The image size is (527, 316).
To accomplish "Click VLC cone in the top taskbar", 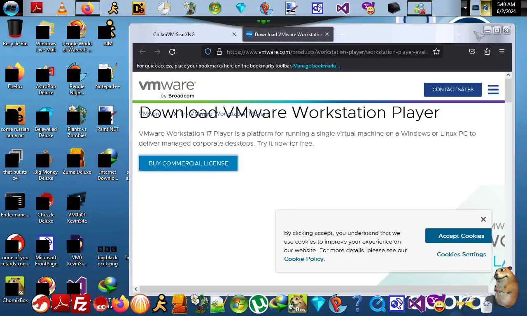I will 62,8.
